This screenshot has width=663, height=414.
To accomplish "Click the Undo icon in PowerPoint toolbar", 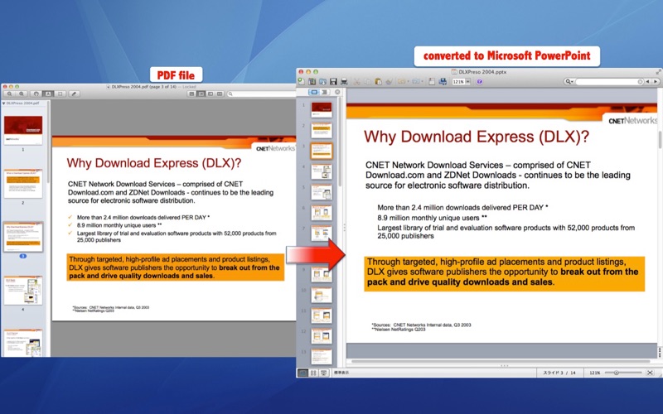I will (401, 81).
